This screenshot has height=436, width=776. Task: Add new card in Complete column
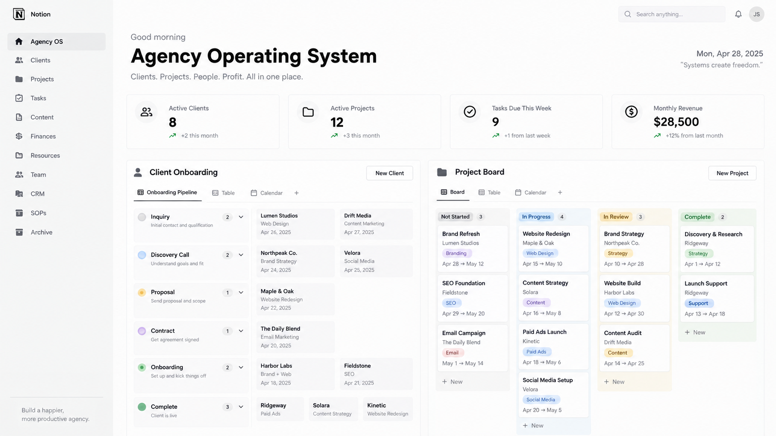(695, 333)
